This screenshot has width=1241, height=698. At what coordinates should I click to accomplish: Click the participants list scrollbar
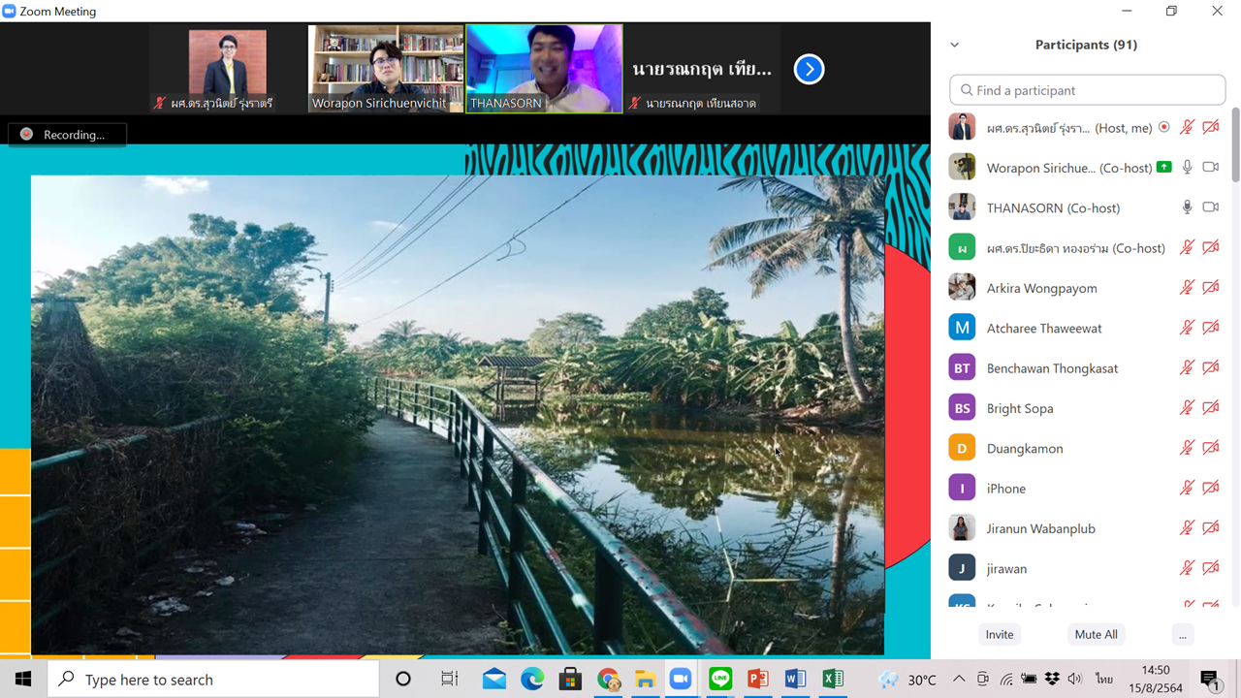coord(1235,145)
